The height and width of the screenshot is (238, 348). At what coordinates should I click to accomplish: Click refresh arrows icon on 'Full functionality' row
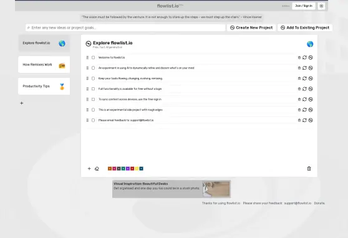click(304, 88)
